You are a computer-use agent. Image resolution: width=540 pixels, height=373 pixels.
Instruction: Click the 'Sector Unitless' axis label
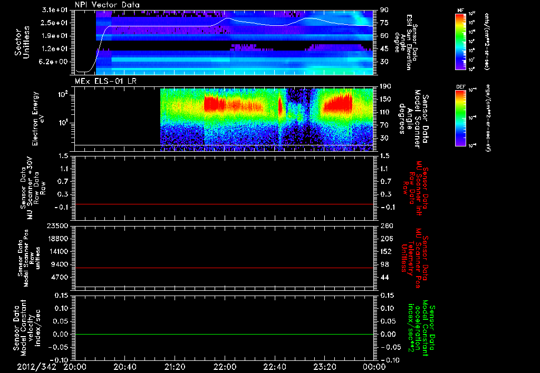[22, 42]
